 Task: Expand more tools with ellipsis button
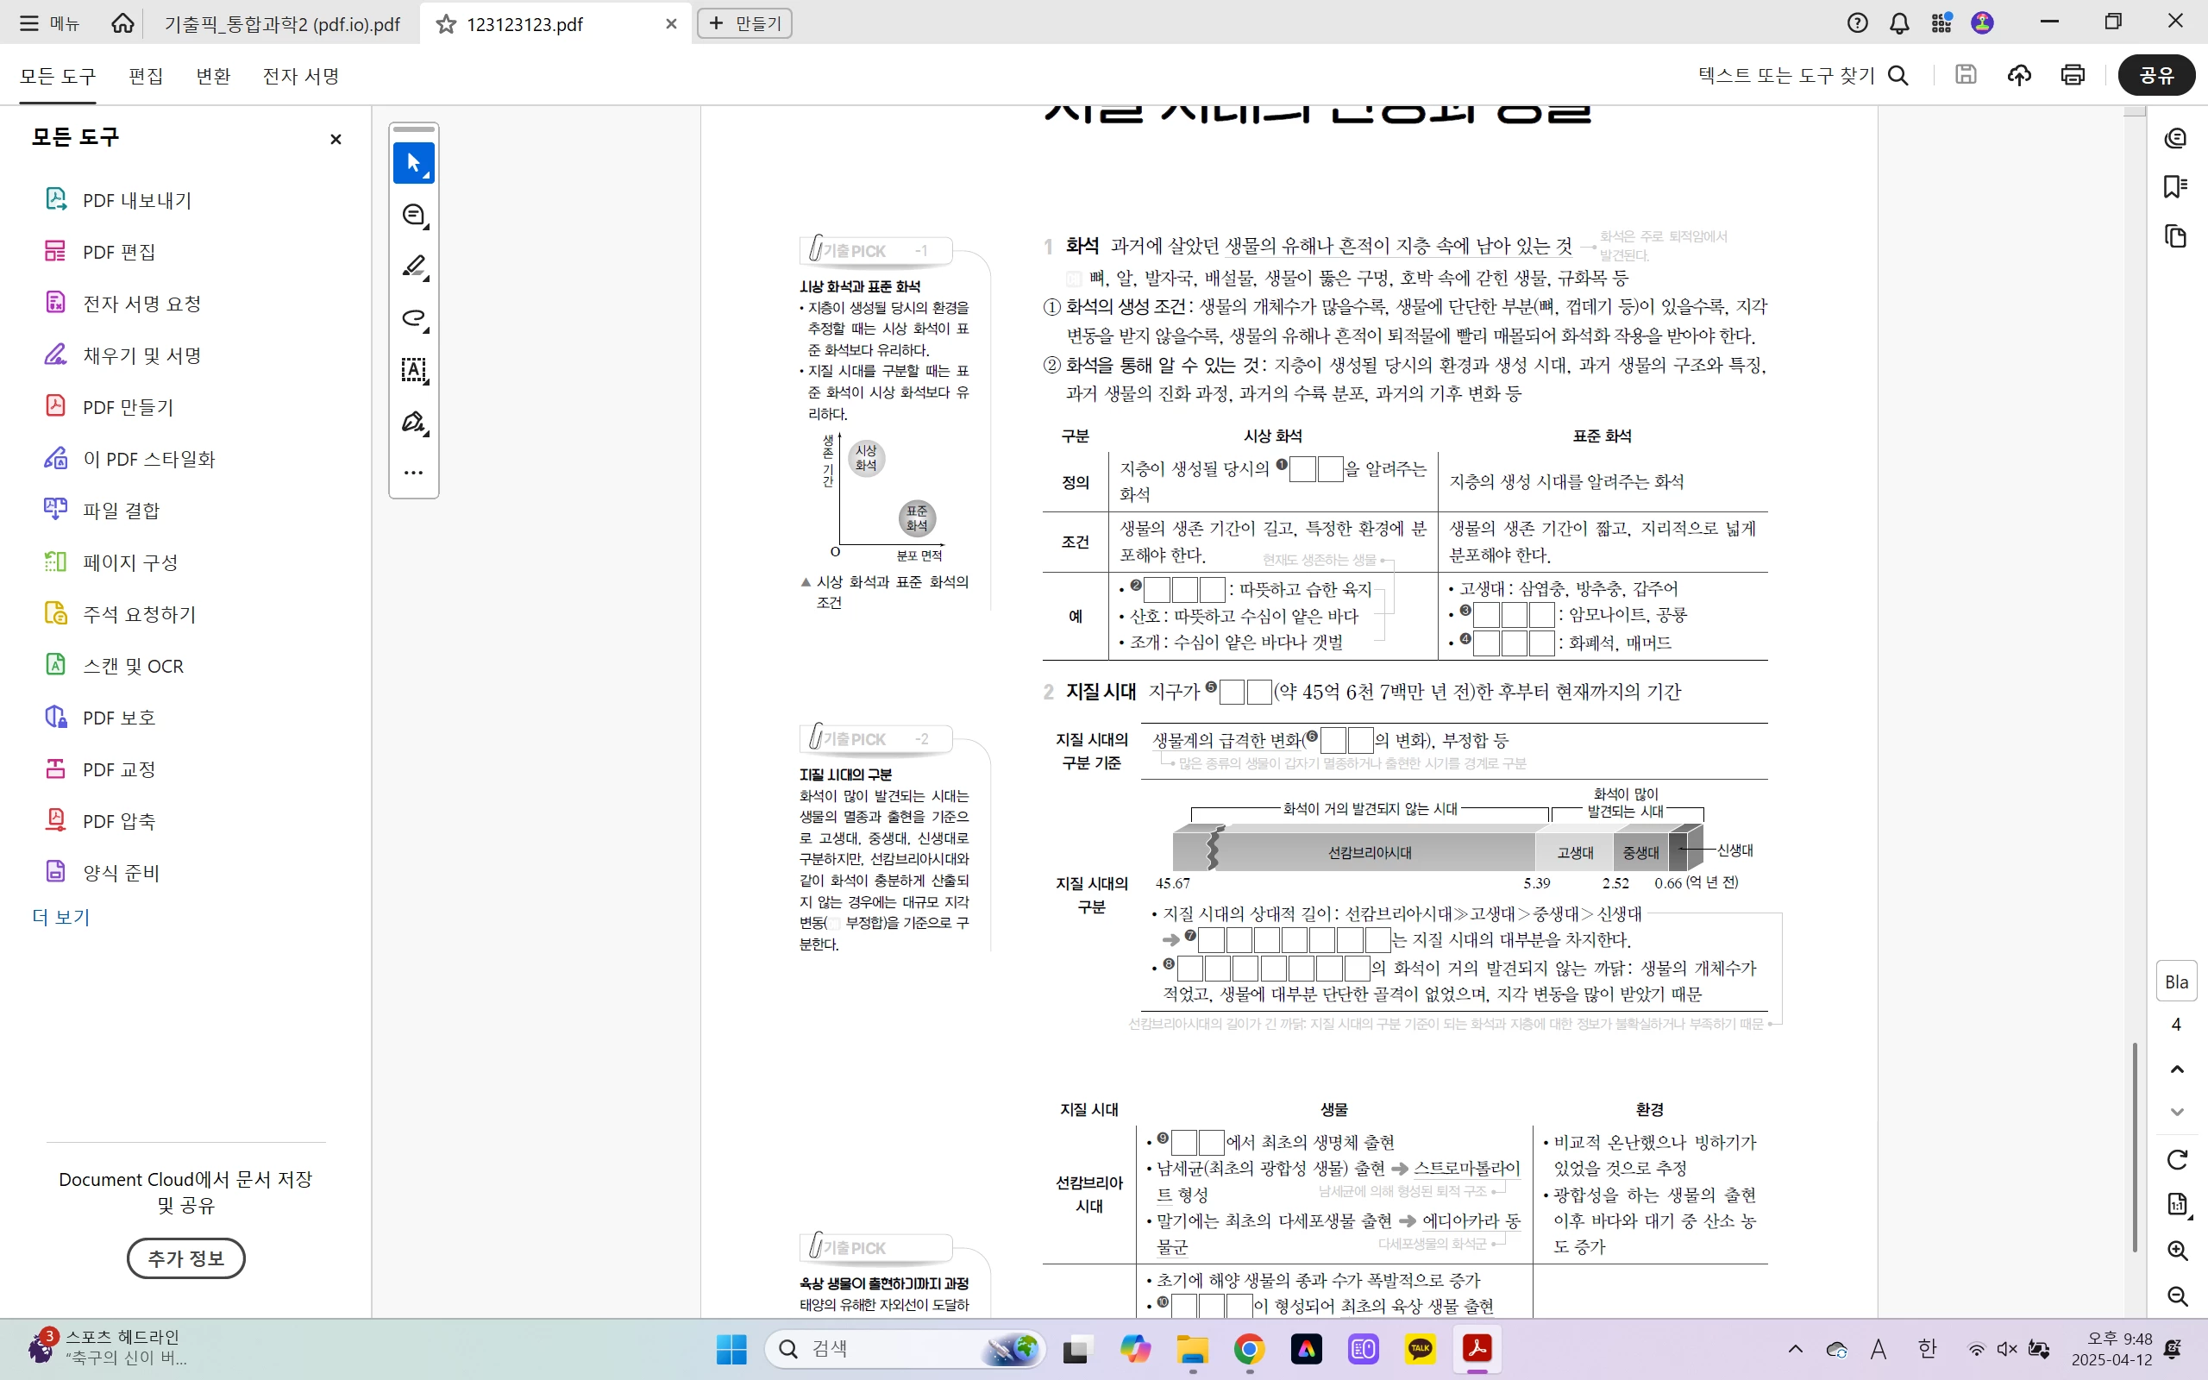(413, 473)
